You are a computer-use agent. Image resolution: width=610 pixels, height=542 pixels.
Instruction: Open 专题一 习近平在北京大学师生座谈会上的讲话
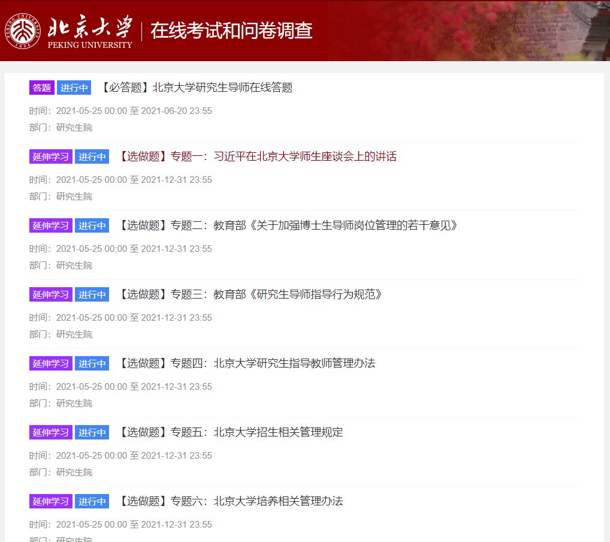(258, 156)
